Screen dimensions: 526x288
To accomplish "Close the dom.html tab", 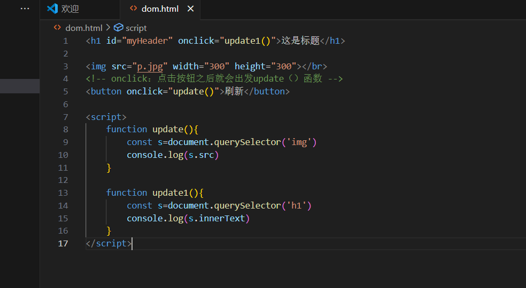I will (190, 9).
